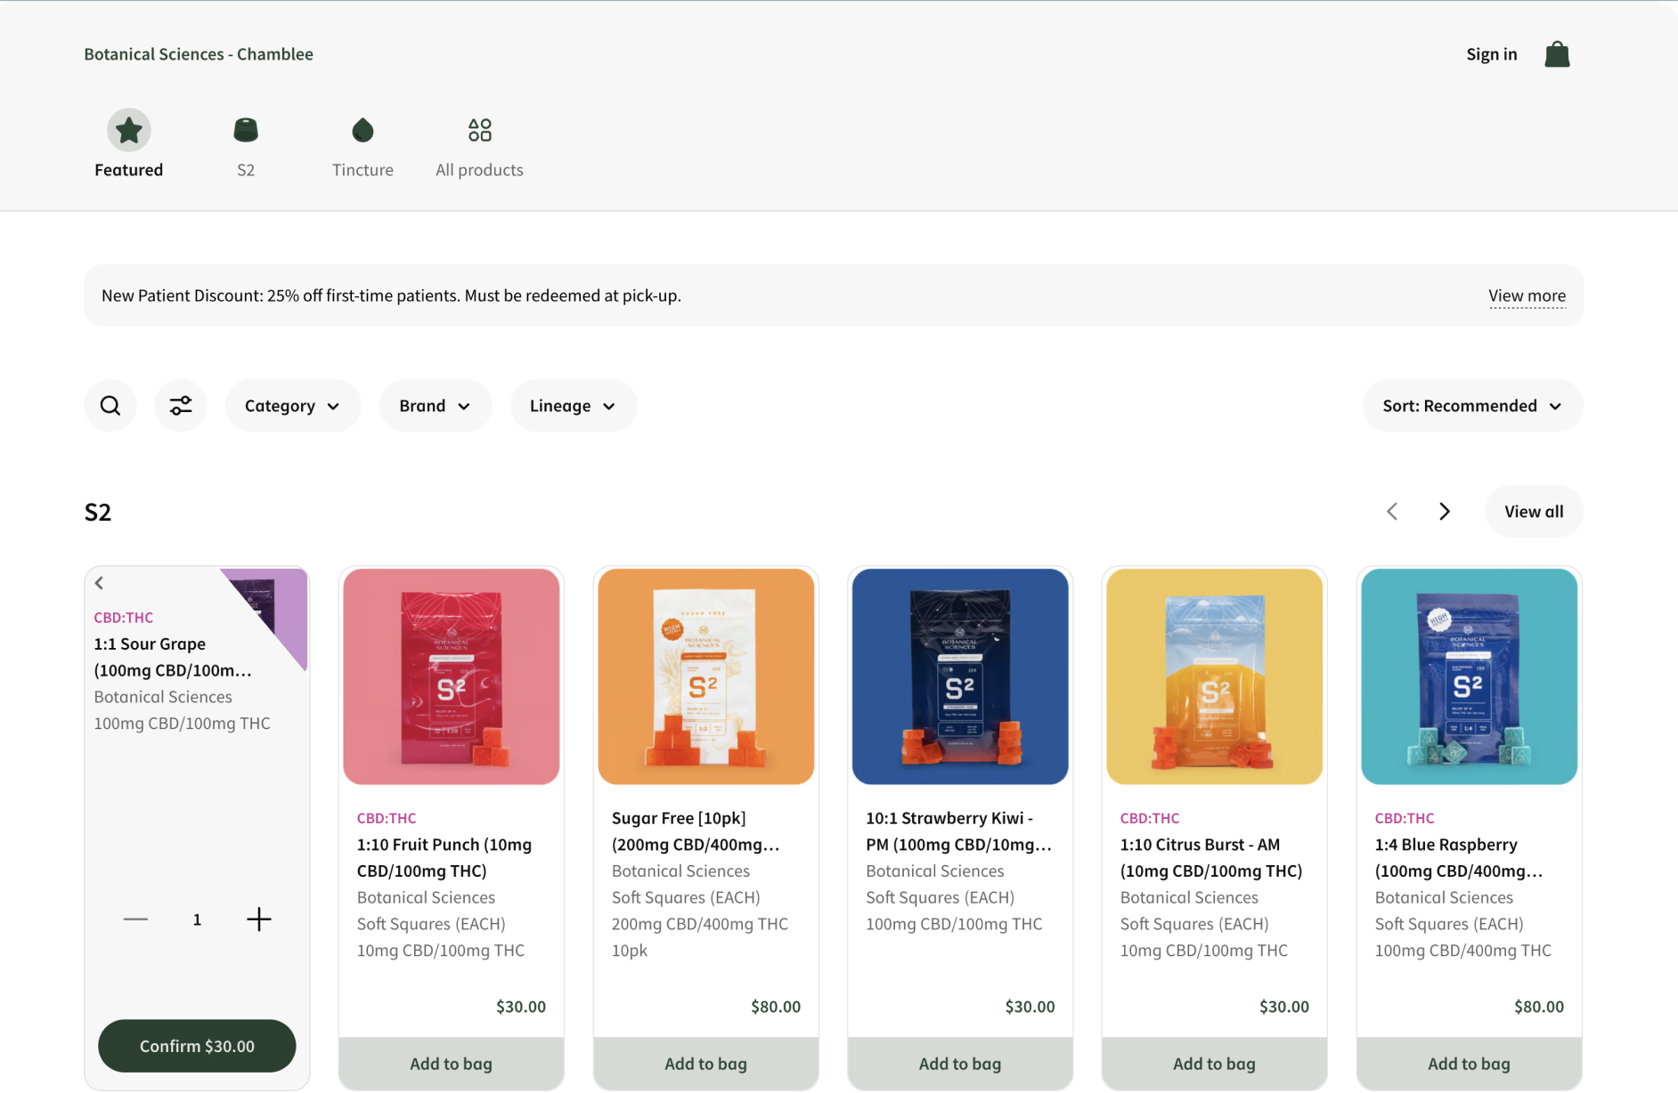Click the Sugar Free $80.00 price

pos(776,1007)
